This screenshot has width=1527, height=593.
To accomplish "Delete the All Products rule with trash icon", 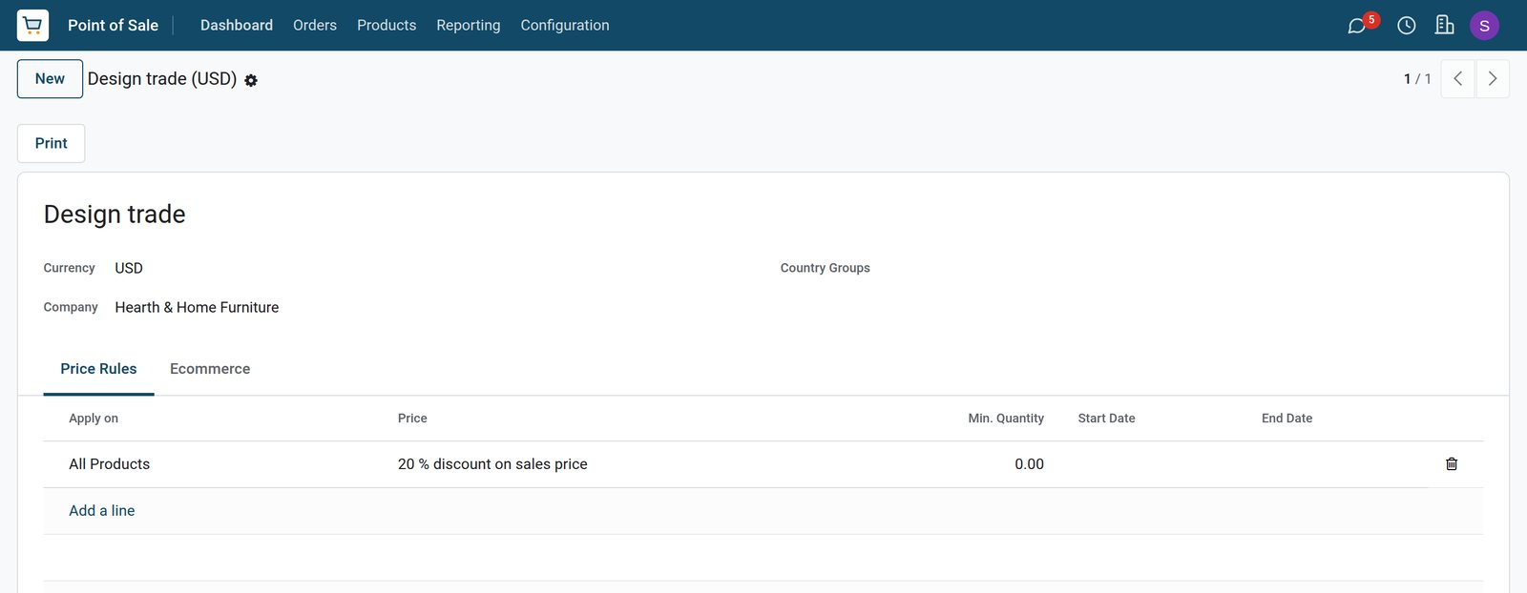I will coord(1452,464).
